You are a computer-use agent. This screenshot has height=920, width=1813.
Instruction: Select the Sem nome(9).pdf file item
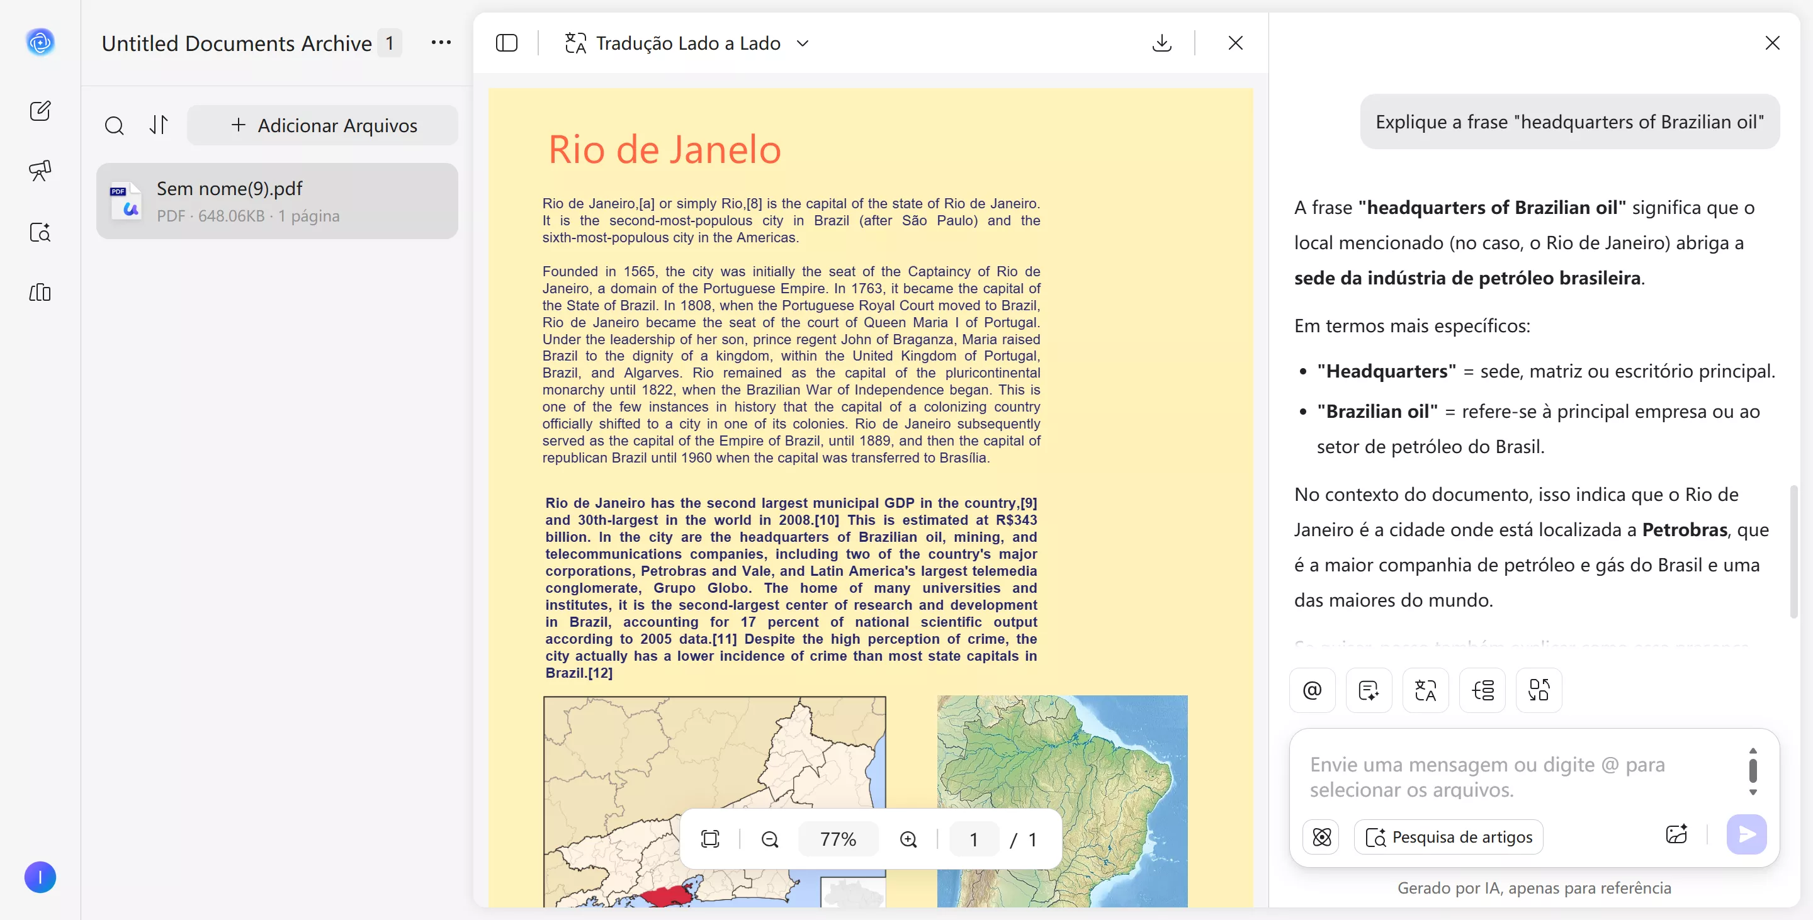point(276,201)
